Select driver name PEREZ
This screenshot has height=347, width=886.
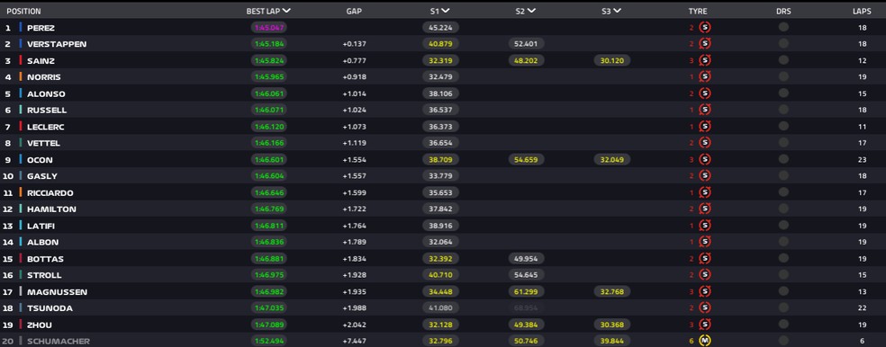[x=41, y=28]
